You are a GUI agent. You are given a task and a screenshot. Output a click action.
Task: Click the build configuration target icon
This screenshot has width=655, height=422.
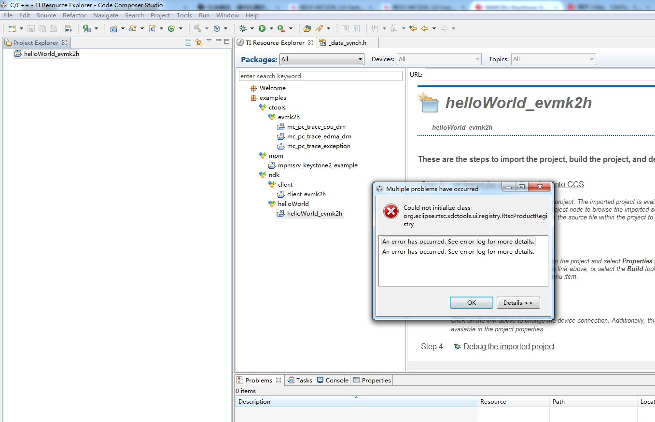click(x=217, y=28)
